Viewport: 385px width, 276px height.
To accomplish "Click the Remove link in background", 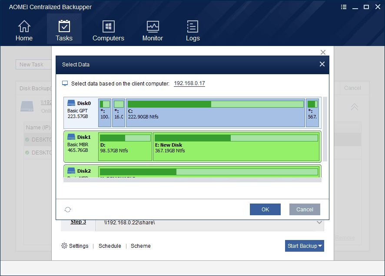I will click(345, 238).
